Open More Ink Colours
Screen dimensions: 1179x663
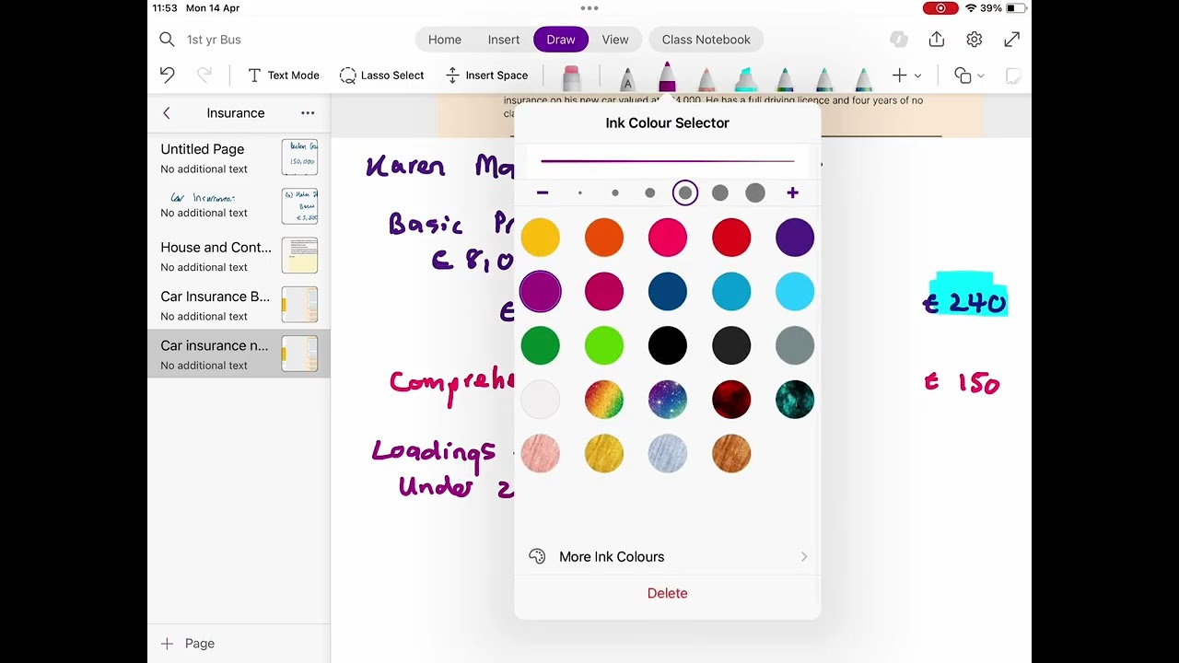[x=668, y=557]
